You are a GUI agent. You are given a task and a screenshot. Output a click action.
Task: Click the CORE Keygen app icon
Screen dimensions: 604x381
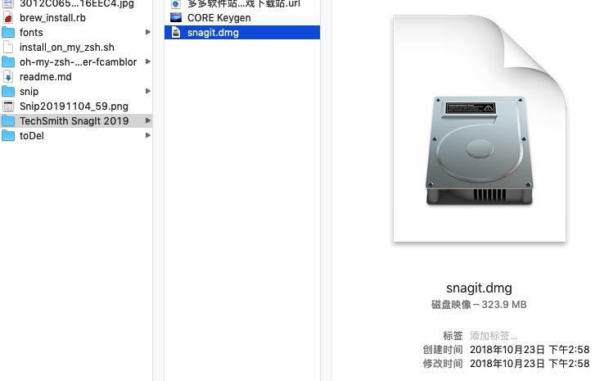tap(176, 17)
